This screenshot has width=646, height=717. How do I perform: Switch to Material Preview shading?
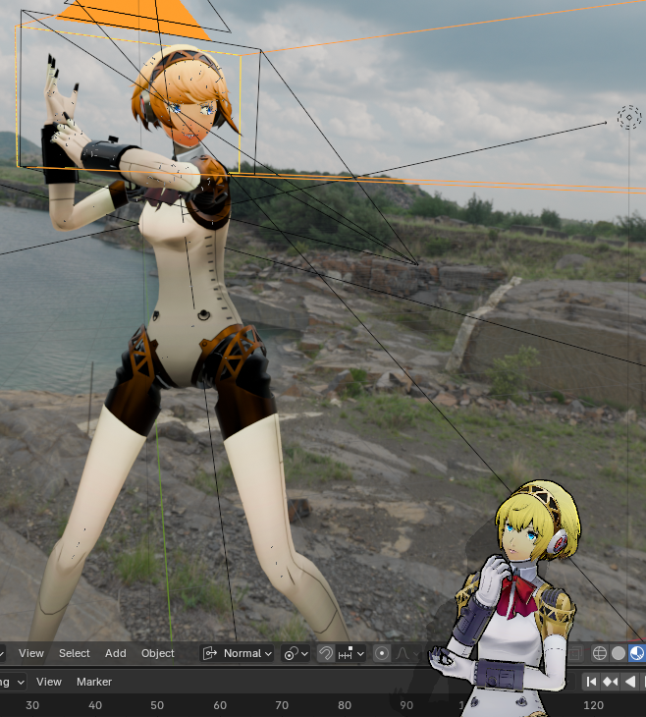coord(637,653)
